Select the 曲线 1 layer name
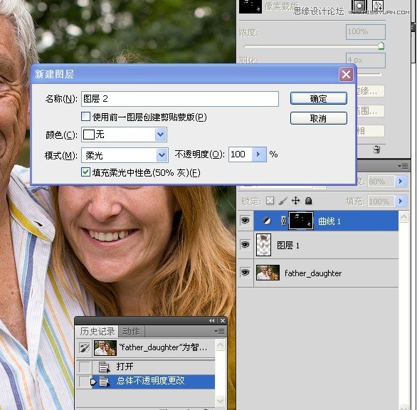 point(329,221)
